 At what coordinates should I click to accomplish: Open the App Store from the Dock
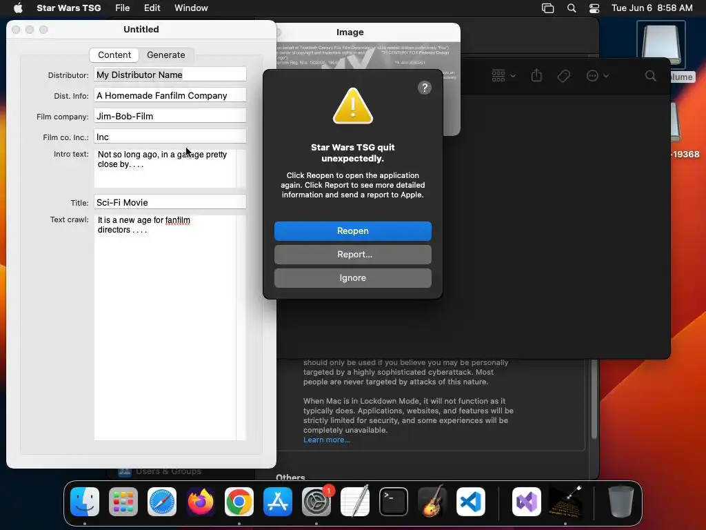point(278,502)
